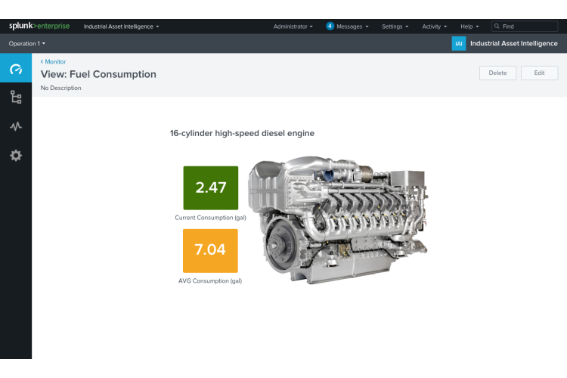The image size is (567, 378).
Task: Go back via the Monitor link
Action: pyautogui.click(x=54, y=62)
